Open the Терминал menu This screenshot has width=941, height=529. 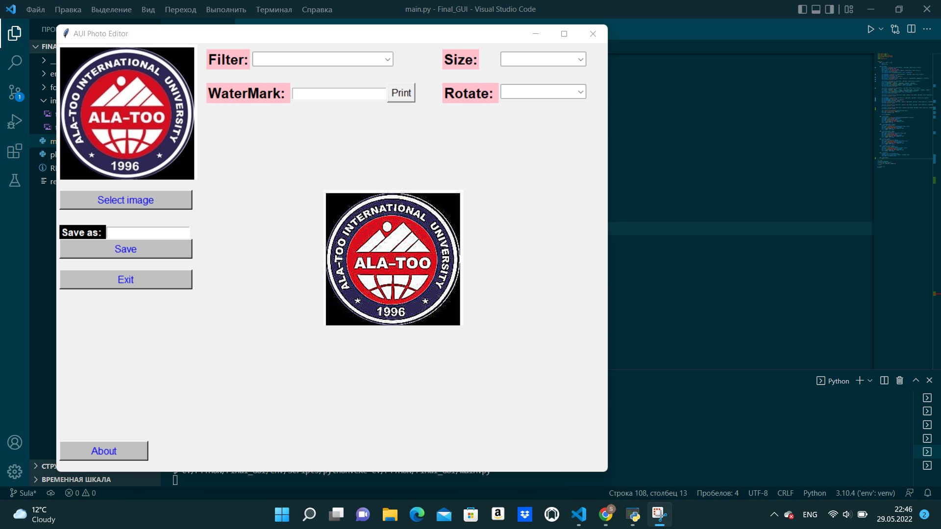(x=273, y=9)
